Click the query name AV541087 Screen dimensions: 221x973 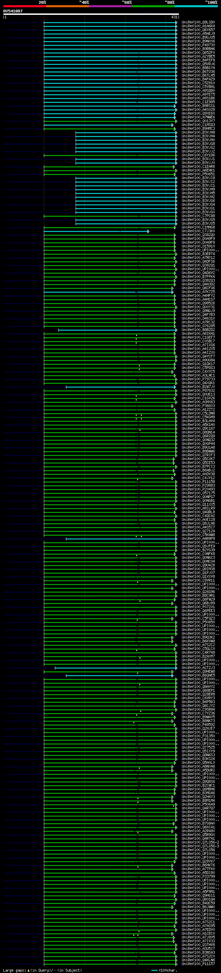(x=13, y=11)
